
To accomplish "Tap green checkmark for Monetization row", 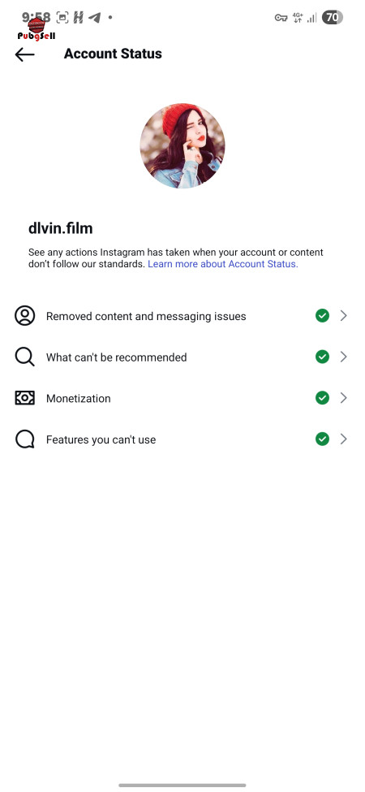I will click(322, 398).
